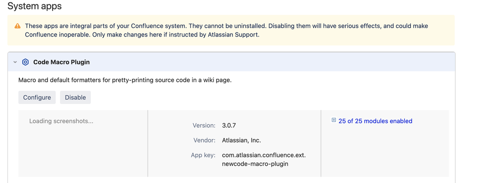Image resolution: width=495 pixels, height=183 pixels.
Task: Open the 25 of 25 modules enabled link
Action: (376, 121)
